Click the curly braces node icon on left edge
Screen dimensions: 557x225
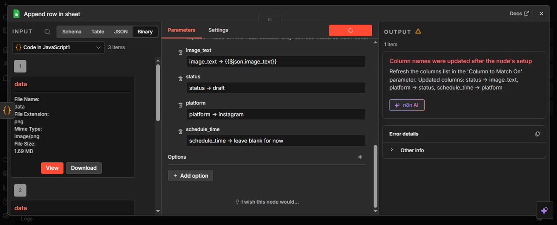[x=6, y=110]
